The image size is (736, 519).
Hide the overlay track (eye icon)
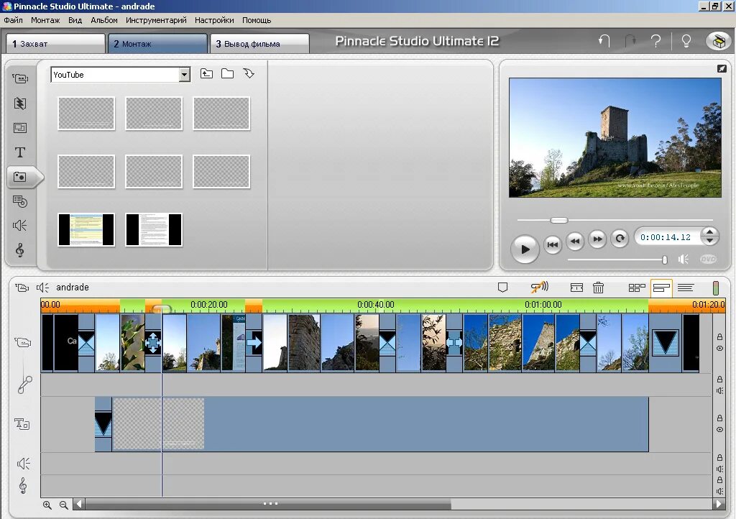pyautogui.click(x=719, y=429)
